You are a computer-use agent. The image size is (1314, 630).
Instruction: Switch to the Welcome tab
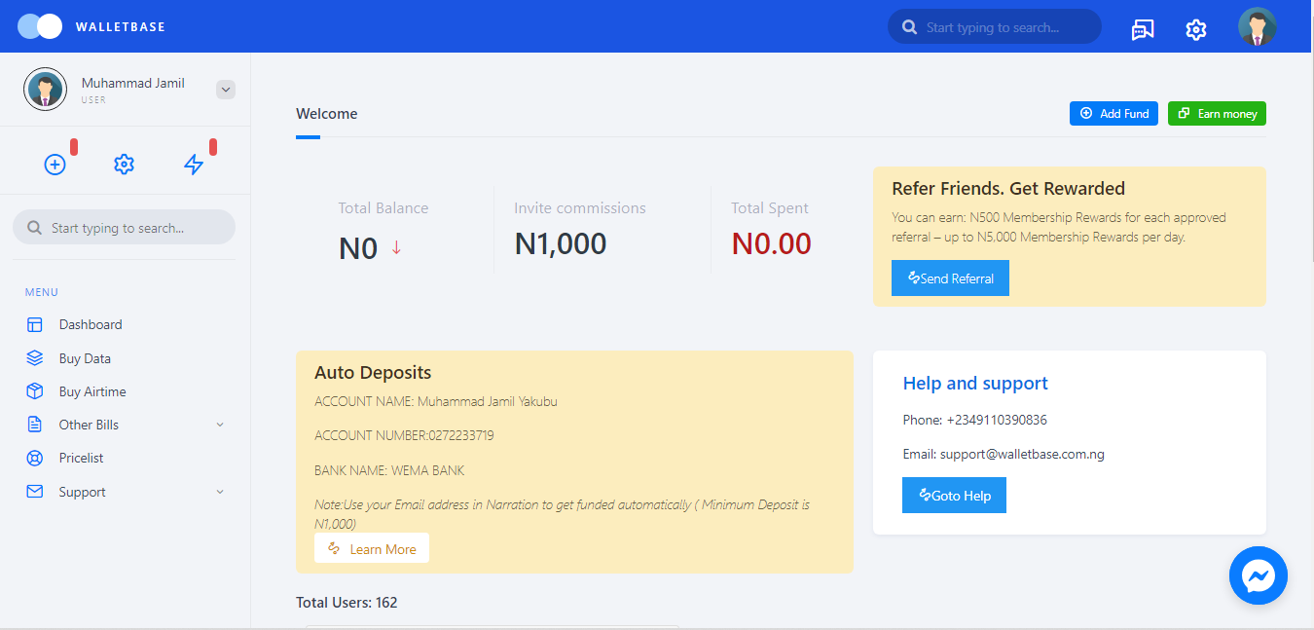pos(326,113)
